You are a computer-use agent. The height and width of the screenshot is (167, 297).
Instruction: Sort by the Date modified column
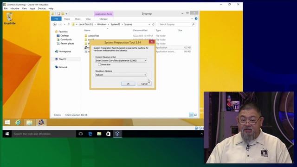click(140, 30)
